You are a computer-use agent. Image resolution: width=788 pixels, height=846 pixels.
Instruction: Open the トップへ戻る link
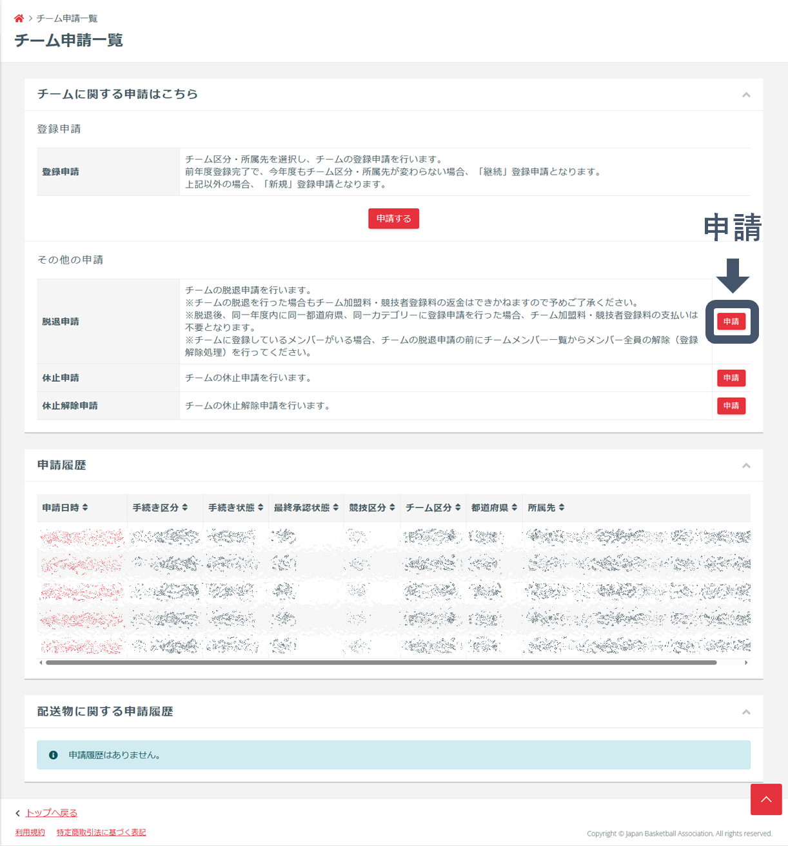click(51, 813)
